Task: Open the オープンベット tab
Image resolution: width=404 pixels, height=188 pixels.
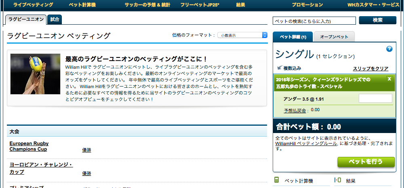Action: tap(334, 37)
